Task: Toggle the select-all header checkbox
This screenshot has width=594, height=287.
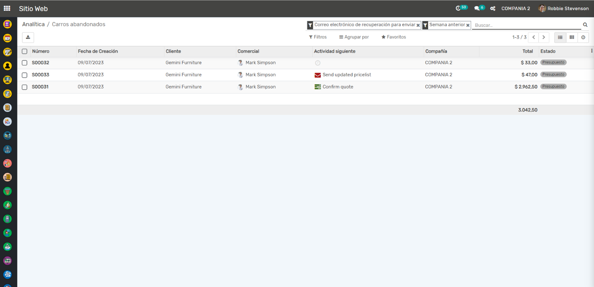Action: (25, 52)
